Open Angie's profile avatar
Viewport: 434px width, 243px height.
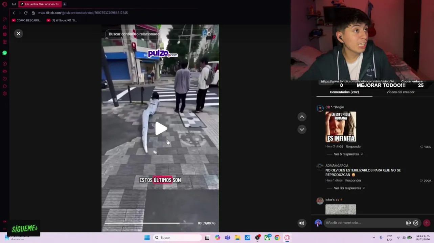point(320,108)
